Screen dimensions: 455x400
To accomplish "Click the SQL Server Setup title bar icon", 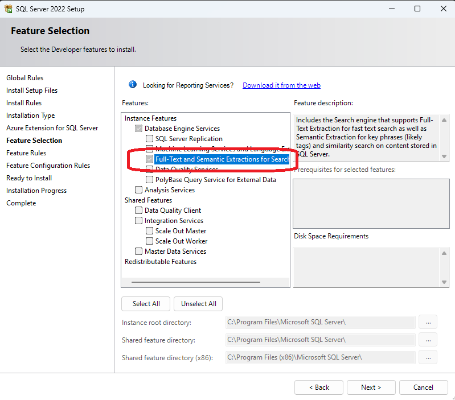I will coord(8,9).
